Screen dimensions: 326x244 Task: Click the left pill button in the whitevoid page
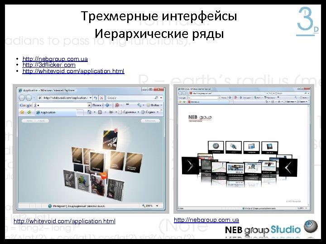(35, 121)
